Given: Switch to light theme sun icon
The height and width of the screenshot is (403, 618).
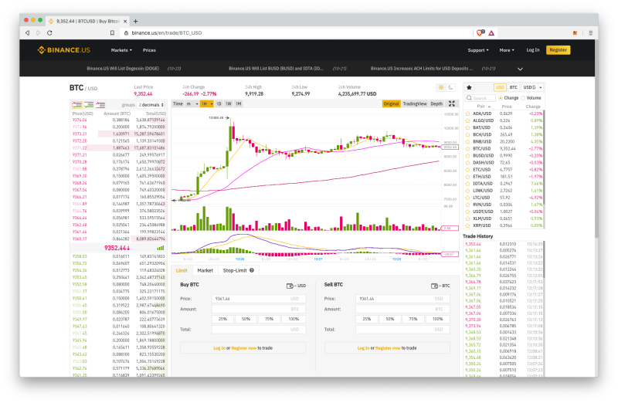Looking at the screenshot, I should click(x=441, y=87).
